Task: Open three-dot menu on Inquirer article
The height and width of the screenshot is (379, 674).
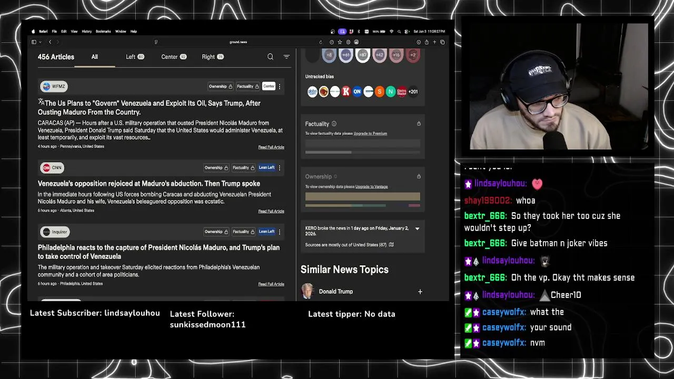Action: (x=280, y=232)
